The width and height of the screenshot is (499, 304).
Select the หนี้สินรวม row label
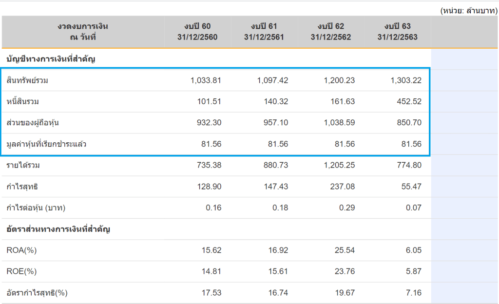coord(23,102)
